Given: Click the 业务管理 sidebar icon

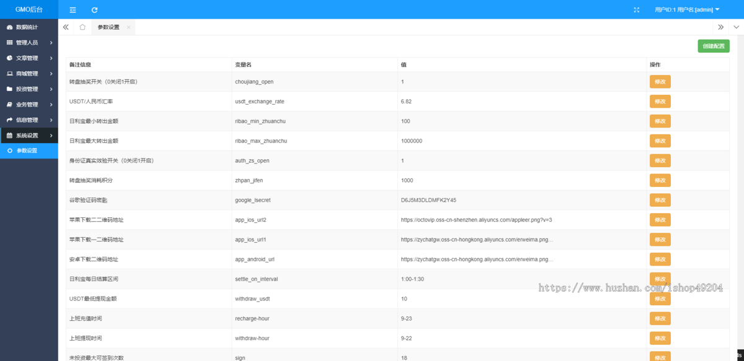Looking at the screenshot, I should coord(9,105).
